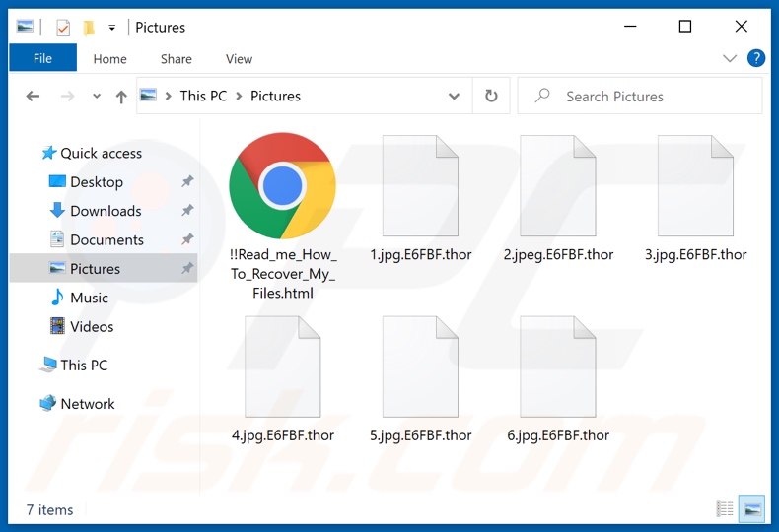Select the 3.jpg.E6FBF.thor file icon

pyautogui.click(x=695, y=185)
